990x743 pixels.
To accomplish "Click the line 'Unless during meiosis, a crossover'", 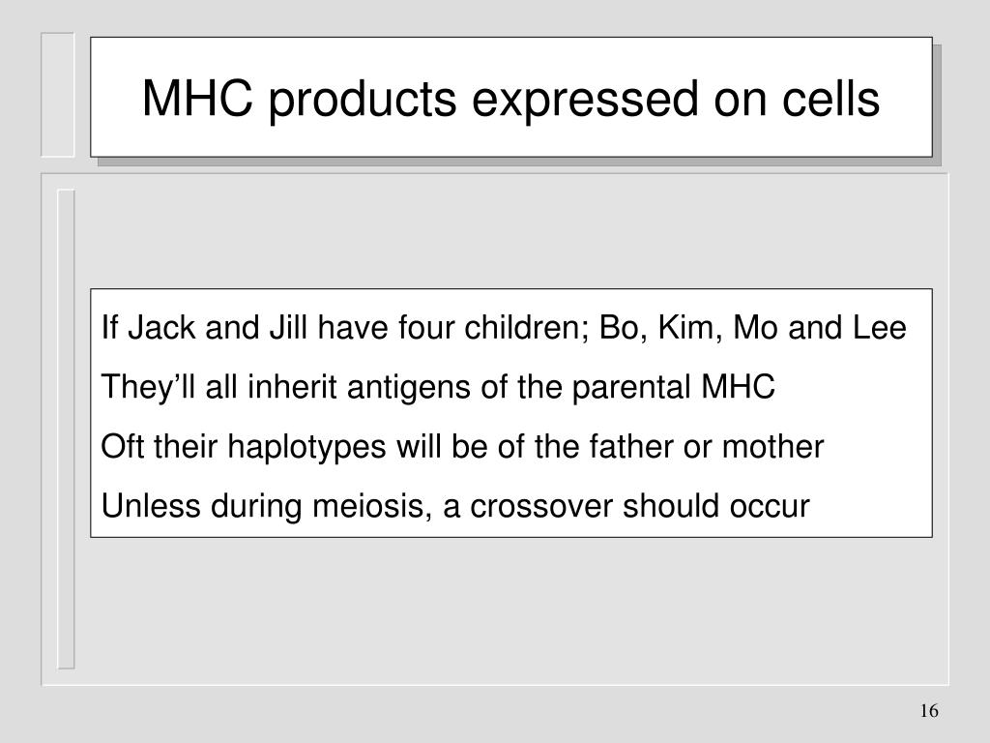I will pos(455,506).
